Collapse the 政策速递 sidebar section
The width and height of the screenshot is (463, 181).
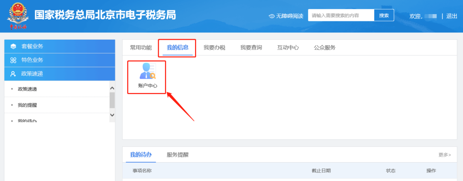(x=60, y=74)
